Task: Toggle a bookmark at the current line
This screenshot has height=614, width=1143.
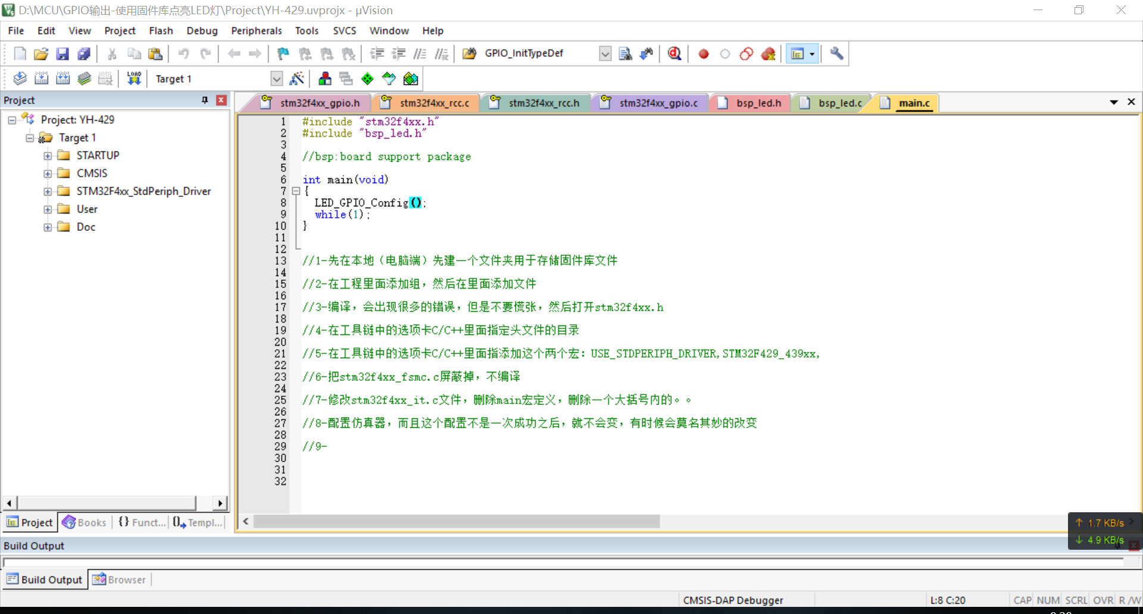Action: pos(282,54)
